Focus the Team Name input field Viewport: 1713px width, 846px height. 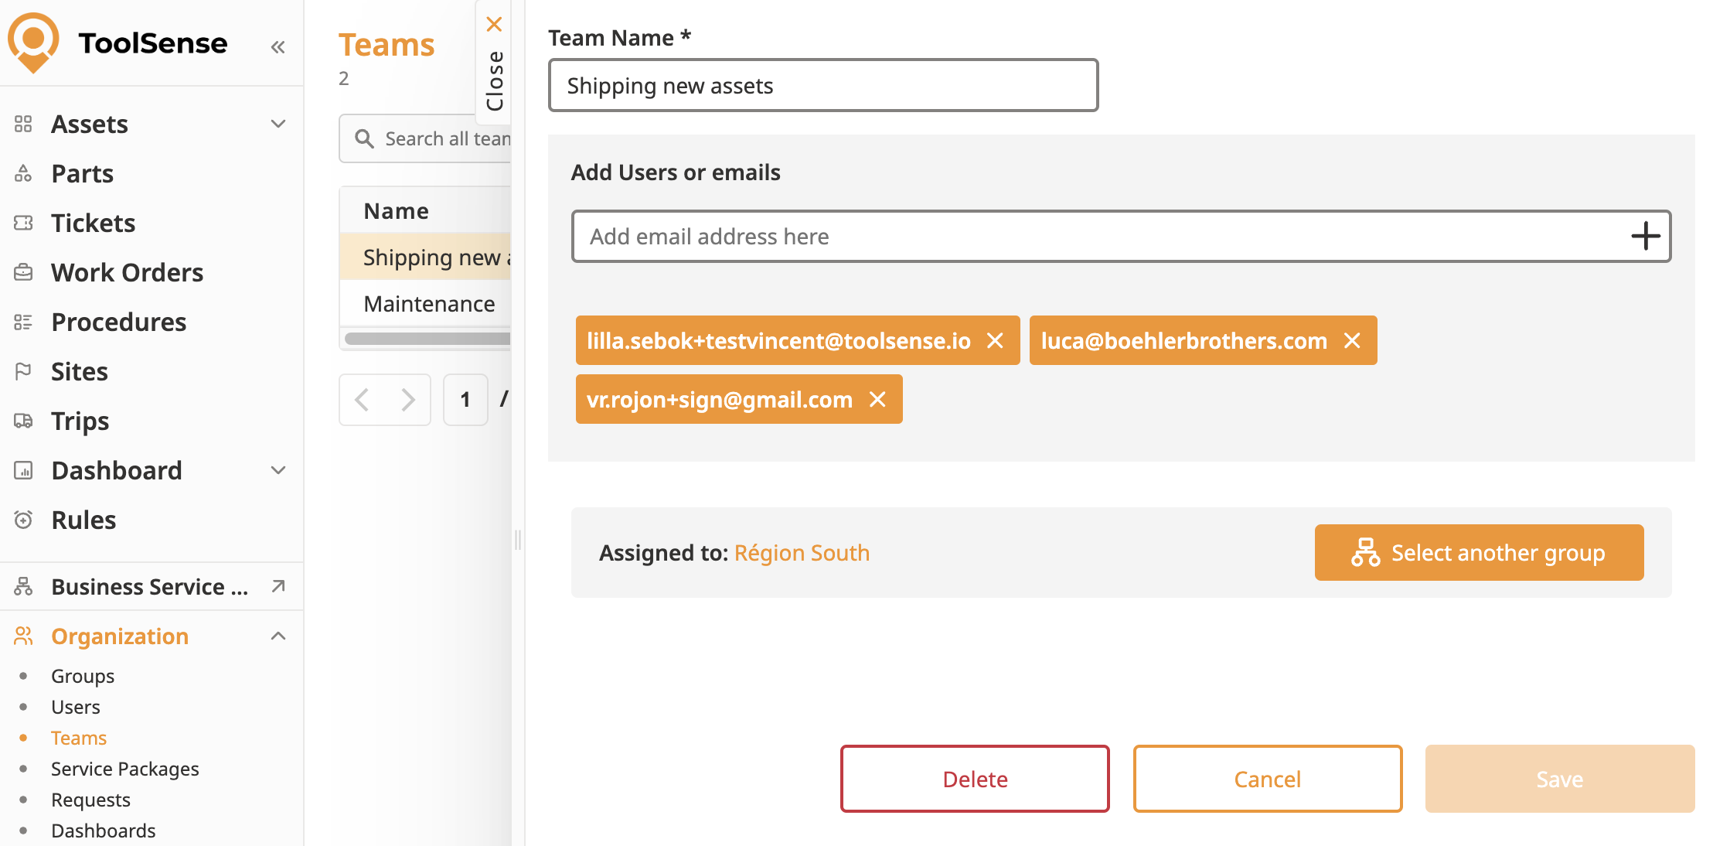tap(822, 85)
